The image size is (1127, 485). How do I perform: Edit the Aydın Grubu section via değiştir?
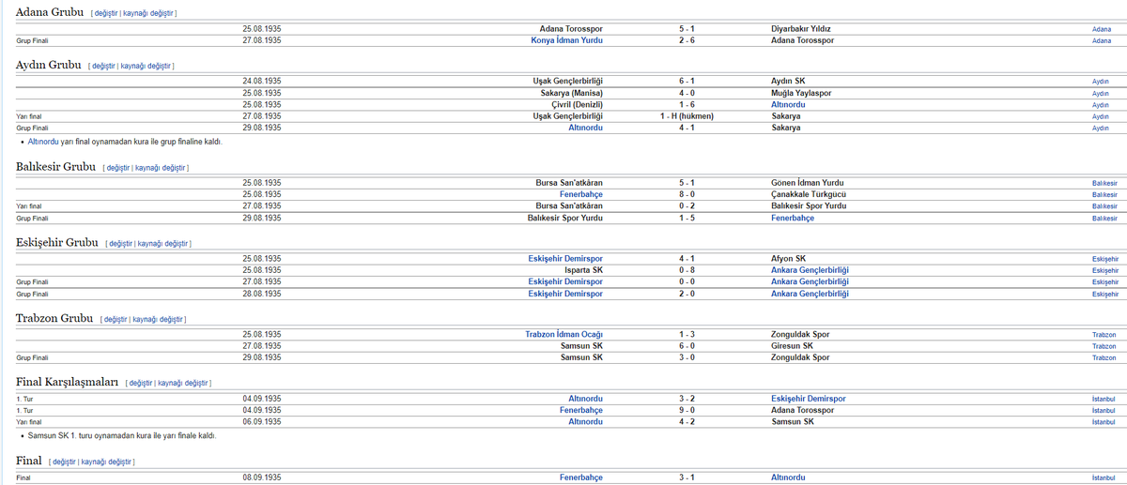[x=104, y=66]
